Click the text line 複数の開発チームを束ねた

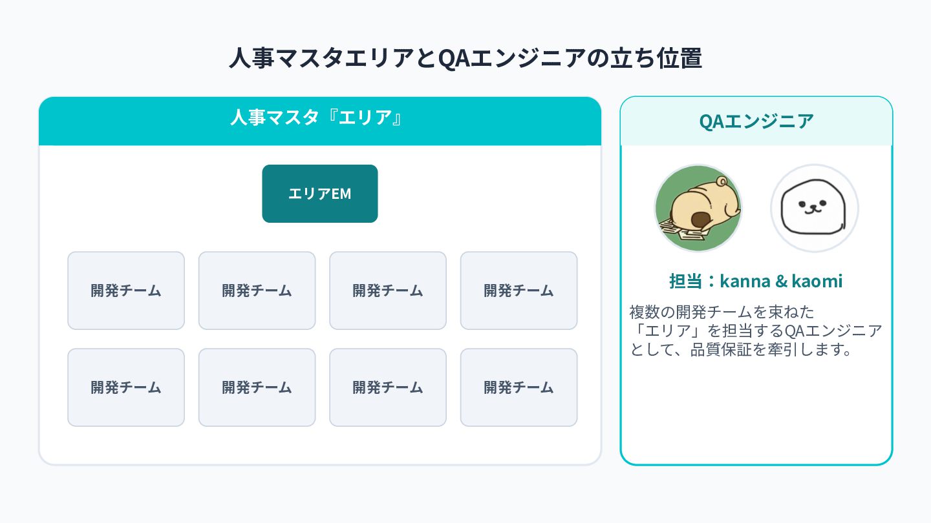[722, 312]
